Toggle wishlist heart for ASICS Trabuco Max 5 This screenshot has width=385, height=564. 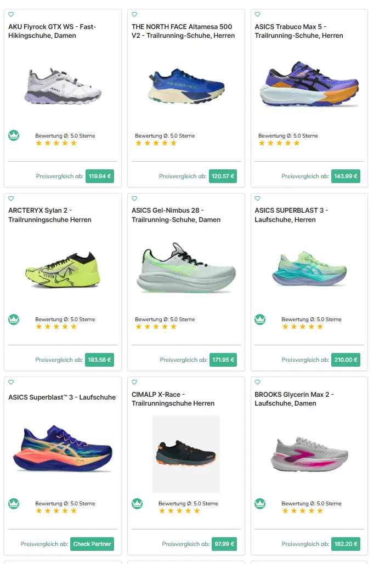point(257,14)
